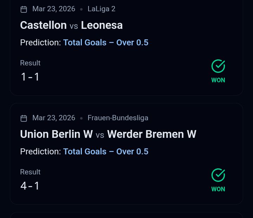The height and width of the screenshot is (218, 253).
Task: Select the Castellon team name
Action: [43, 25]
